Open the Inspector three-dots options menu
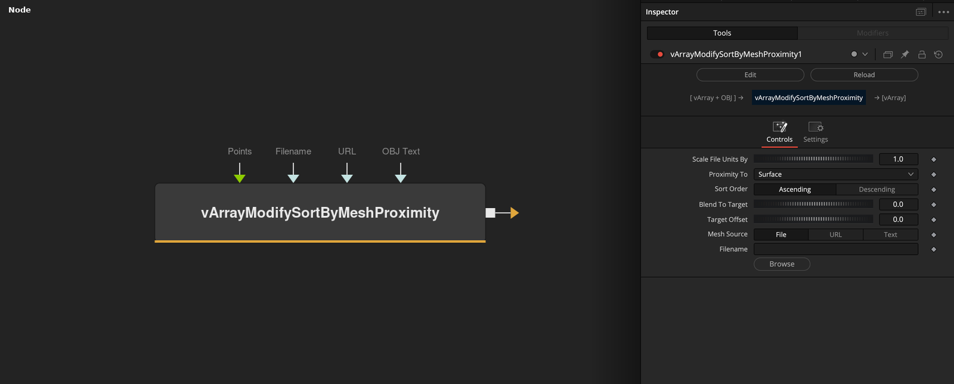 (943, 12)
